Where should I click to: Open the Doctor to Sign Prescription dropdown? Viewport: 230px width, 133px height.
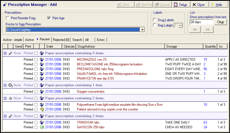(142, 30)
